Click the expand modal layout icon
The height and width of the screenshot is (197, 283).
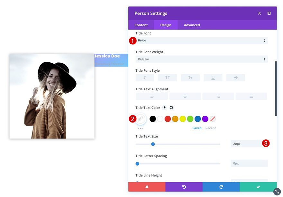tap(269, 13)
